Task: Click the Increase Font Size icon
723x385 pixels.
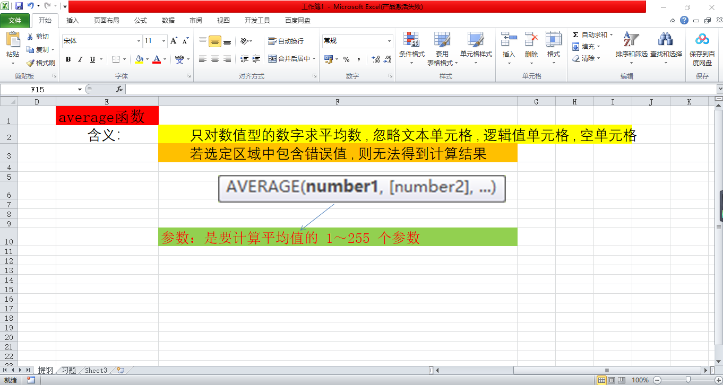Action: tap(174, 41)
